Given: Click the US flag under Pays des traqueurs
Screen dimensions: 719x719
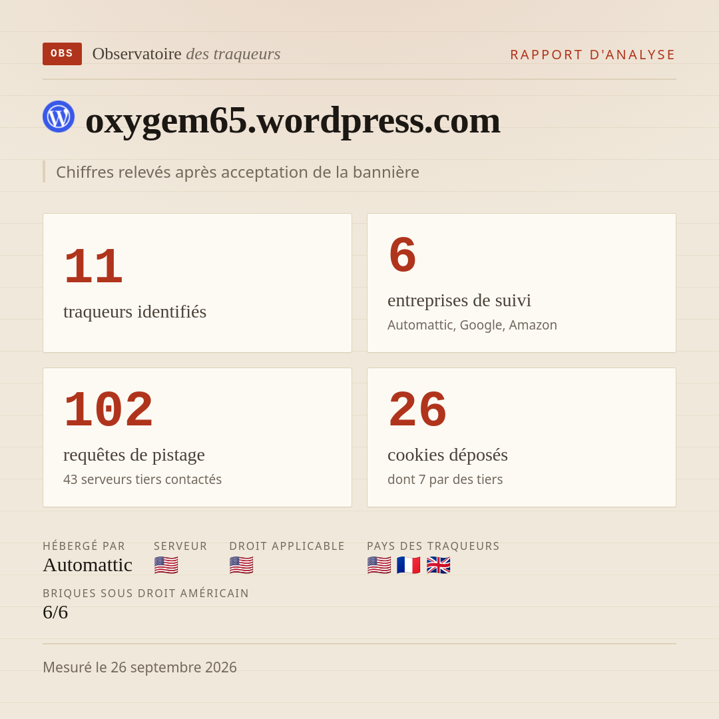Looking at the screenshot, I should coord(379,565).
